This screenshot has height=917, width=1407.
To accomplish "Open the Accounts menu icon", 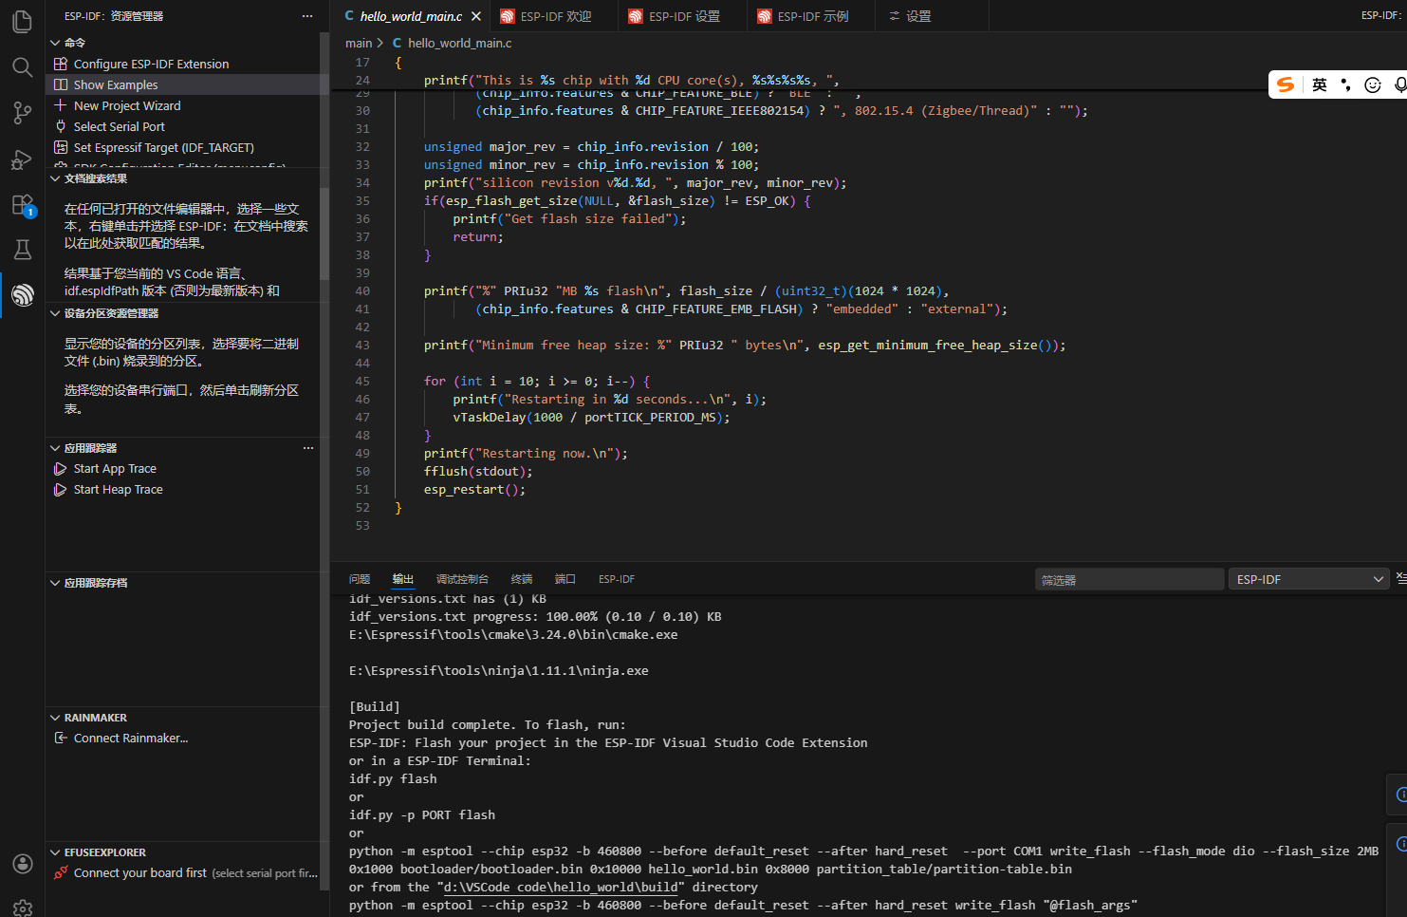I will tap(22, 864).
